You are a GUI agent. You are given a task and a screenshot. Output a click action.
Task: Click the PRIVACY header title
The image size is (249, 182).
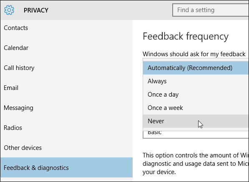[36, 10]
